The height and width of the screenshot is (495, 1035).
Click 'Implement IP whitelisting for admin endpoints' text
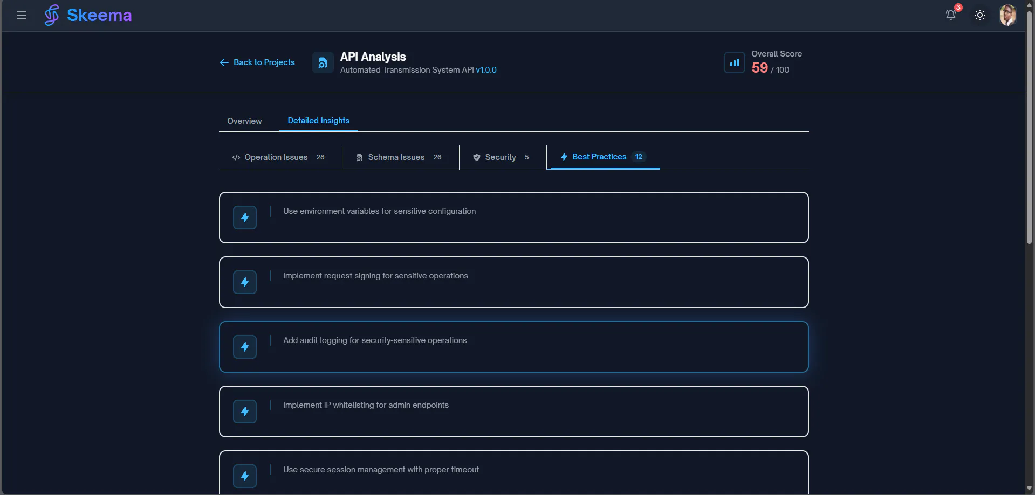366,405
